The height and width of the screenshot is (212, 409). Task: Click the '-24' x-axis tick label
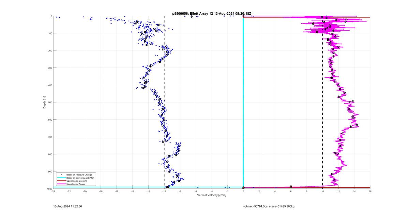(x=53, y=191)
